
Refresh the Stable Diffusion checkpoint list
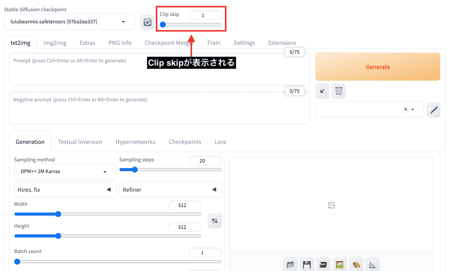147,22
